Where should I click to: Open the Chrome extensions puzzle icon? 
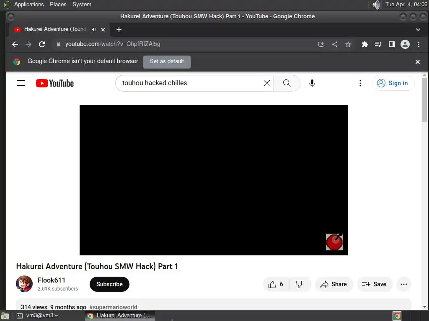tap(365, 44)
